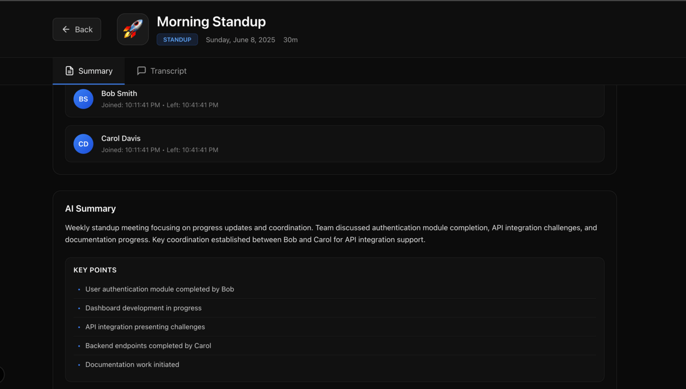Click the STANDUP tag badge

[177, 40]
